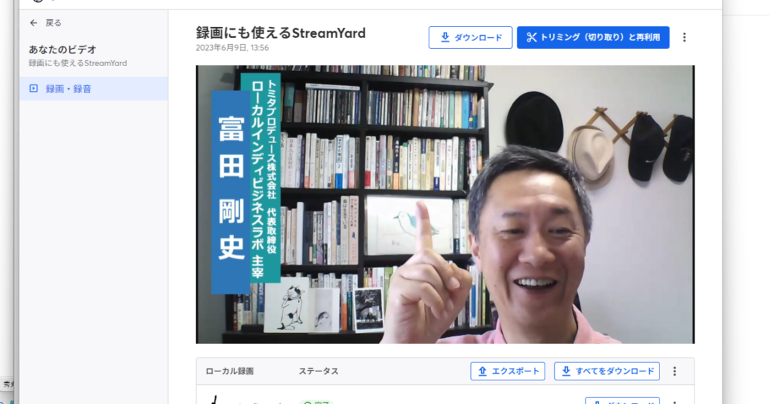The height and width of the screenshot is (404, 769).
Task: Click the sidebar subtitle 録画にも使えるStreamYard
Action: [78, 63]
